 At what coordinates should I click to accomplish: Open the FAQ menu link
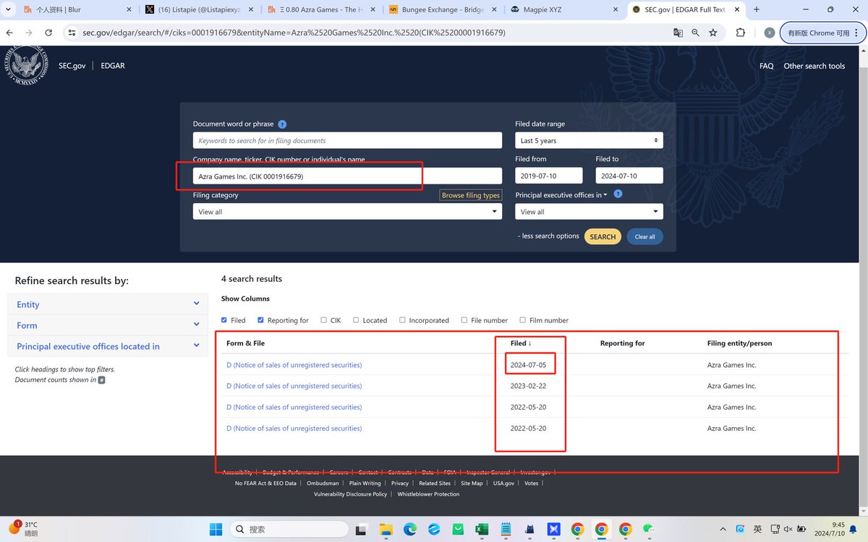(766, 66)
